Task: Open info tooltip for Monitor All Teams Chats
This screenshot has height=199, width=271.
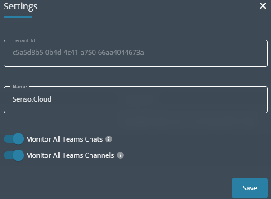Action: [x=108, y=139]
